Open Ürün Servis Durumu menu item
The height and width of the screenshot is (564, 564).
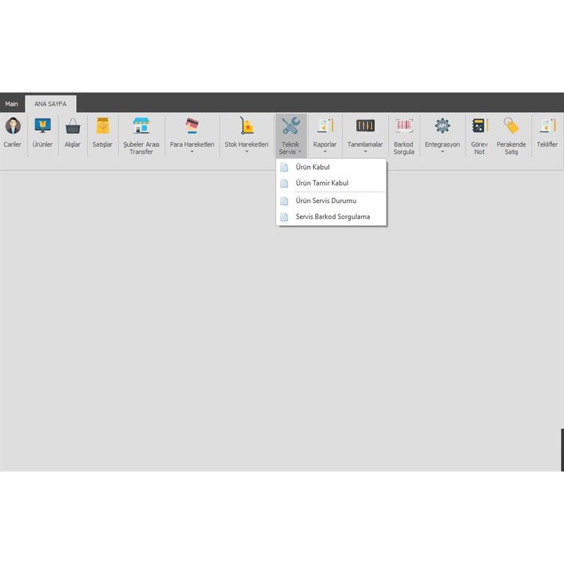326,201
